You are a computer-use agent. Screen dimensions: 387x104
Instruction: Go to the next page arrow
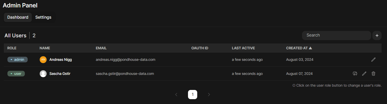click(x=209, y=95)
